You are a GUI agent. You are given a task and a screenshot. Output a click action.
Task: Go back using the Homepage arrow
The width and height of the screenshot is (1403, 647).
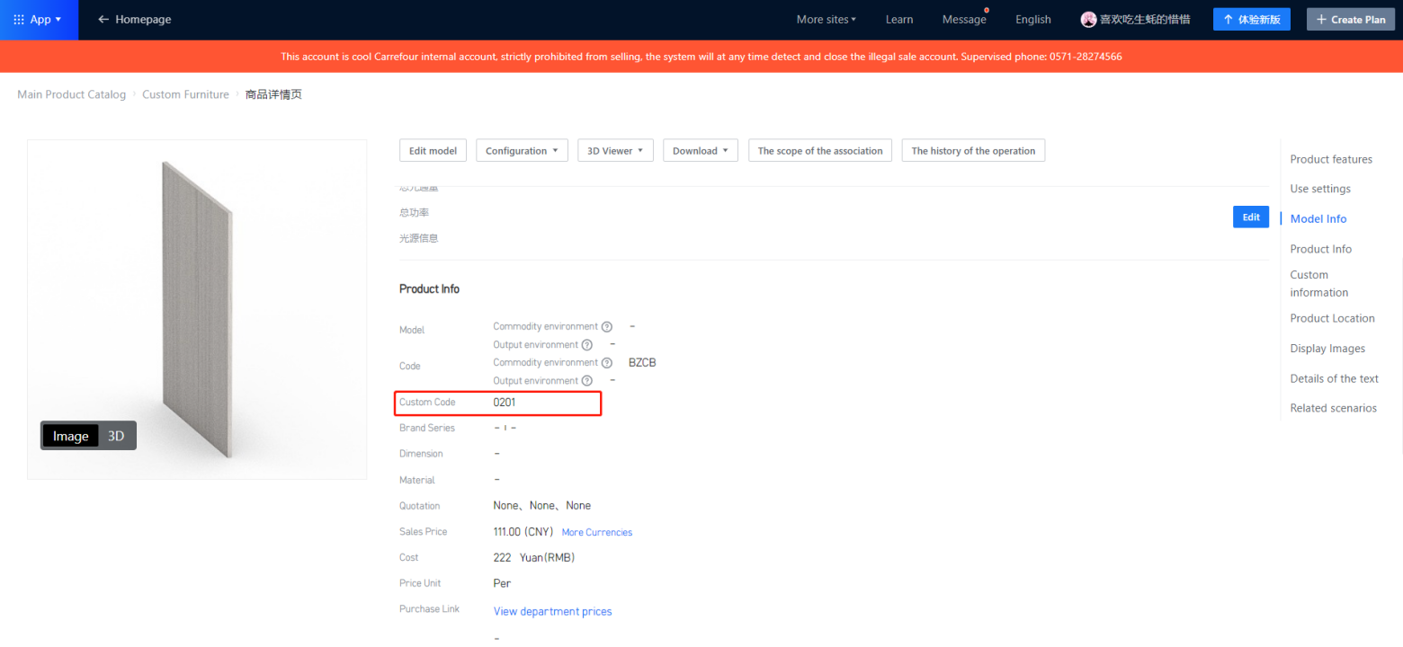[104, 20]
